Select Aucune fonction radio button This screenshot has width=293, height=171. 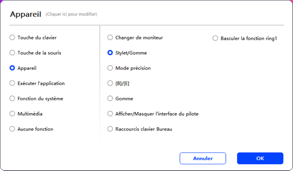tap(12, 129)
